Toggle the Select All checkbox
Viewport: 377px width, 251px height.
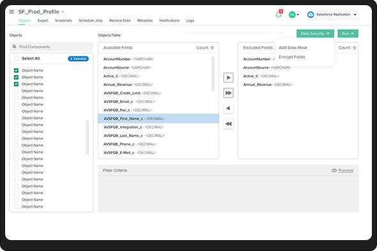[16, 58]
